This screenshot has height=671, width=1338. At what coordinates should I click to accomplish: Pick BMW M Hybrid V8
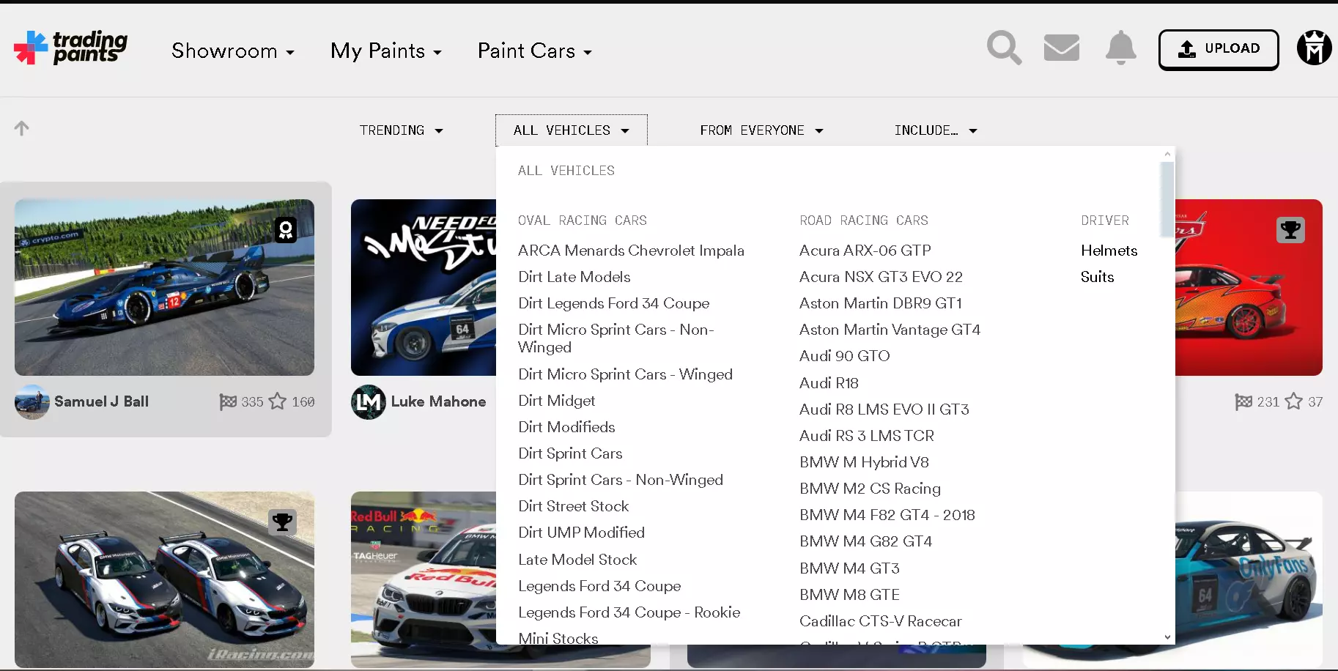[865, 462]
